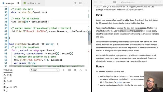This screenshot has height=92, width=163.
Task: Split the editor to the right
Action: pyautogui.click(x=81, y=3)
